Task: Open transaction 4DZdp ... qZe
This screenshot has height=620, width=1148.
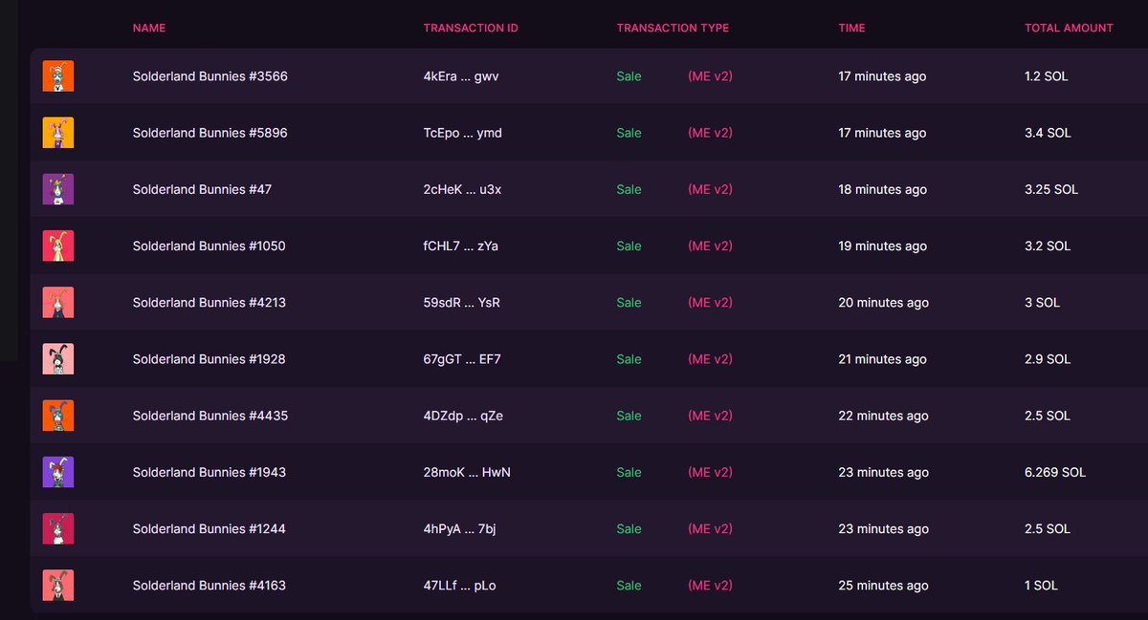Action: (463, 416)
